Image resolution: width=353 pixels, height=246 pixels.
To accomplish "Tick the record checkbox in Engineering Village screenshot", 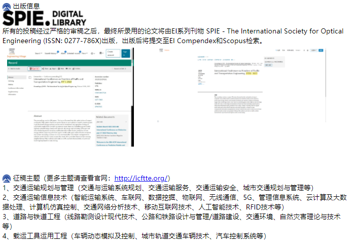I will point(30,78).
